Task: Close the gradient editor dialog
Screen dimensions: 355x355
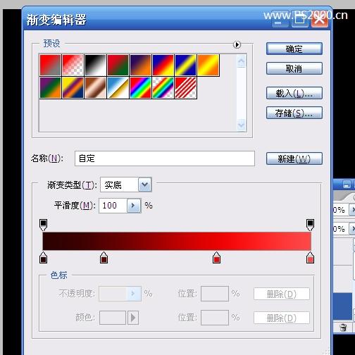Action: tap(319, 20)
